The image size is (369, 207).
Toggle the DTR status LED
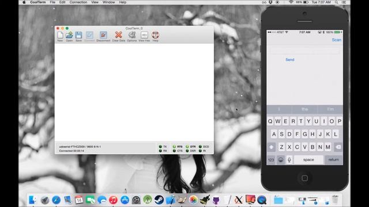click(x=187, y=147)
